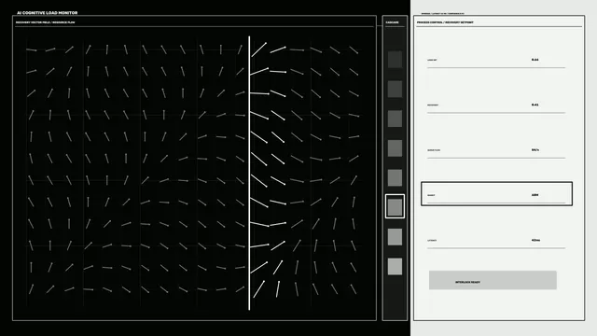Click the 42ms latency value
Screen dimensions: 597x336
coord(535,241)
